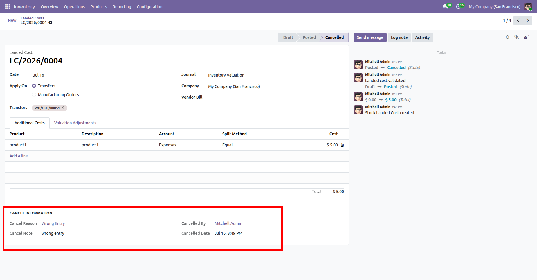The image size is (537, 280).
Task: Click the Posted status stage
Action: [309, 37]
